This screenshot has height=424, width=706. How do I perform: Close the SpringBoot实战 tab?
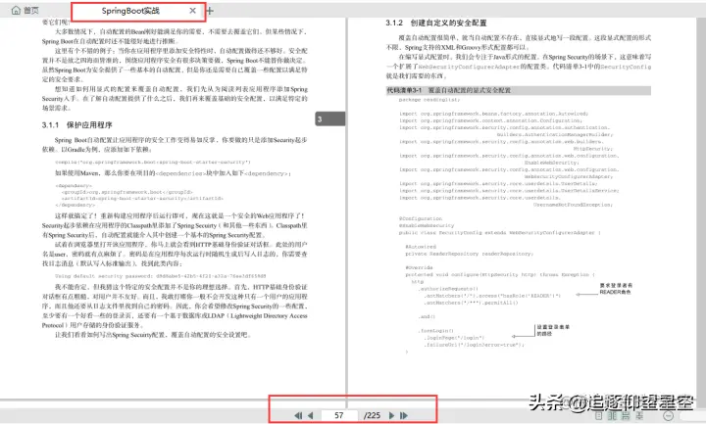click(193, 11)
